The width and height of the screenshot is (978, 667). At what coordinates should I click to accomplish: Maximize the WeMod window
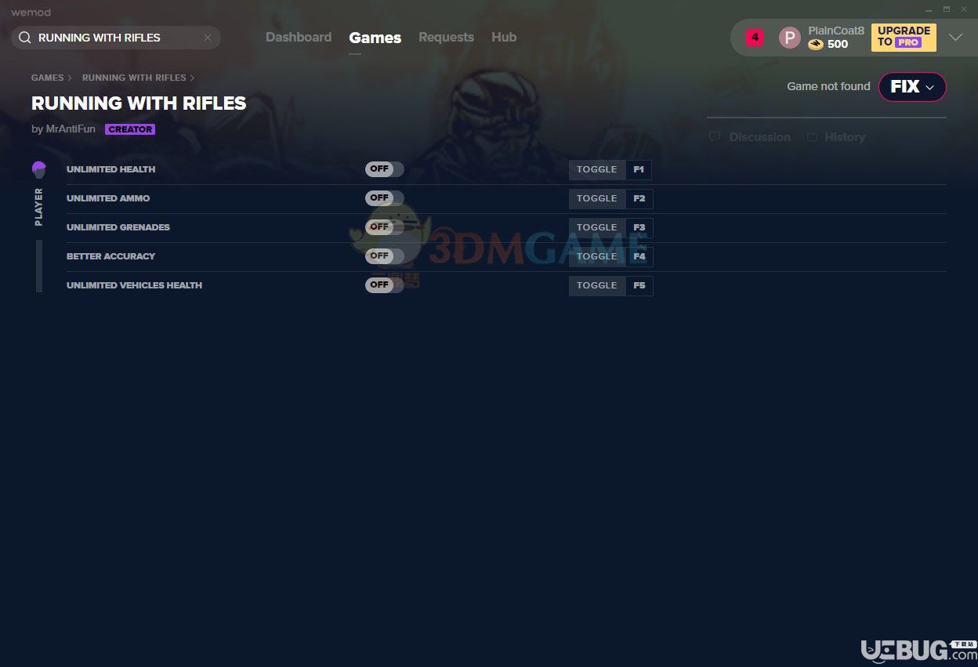[947, 9]
